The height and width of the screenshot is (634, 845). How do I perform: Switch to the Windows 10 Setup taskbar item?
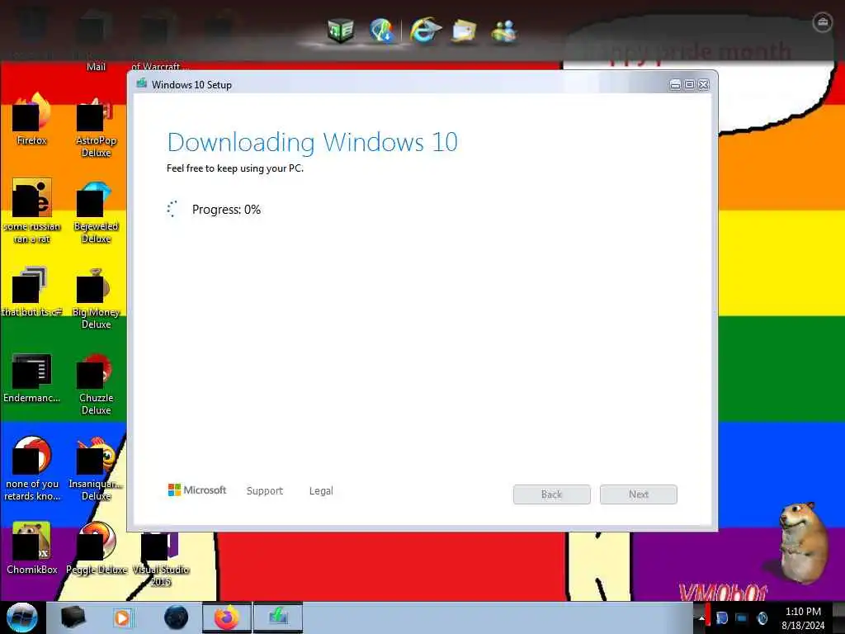click(x=278, y=617)
